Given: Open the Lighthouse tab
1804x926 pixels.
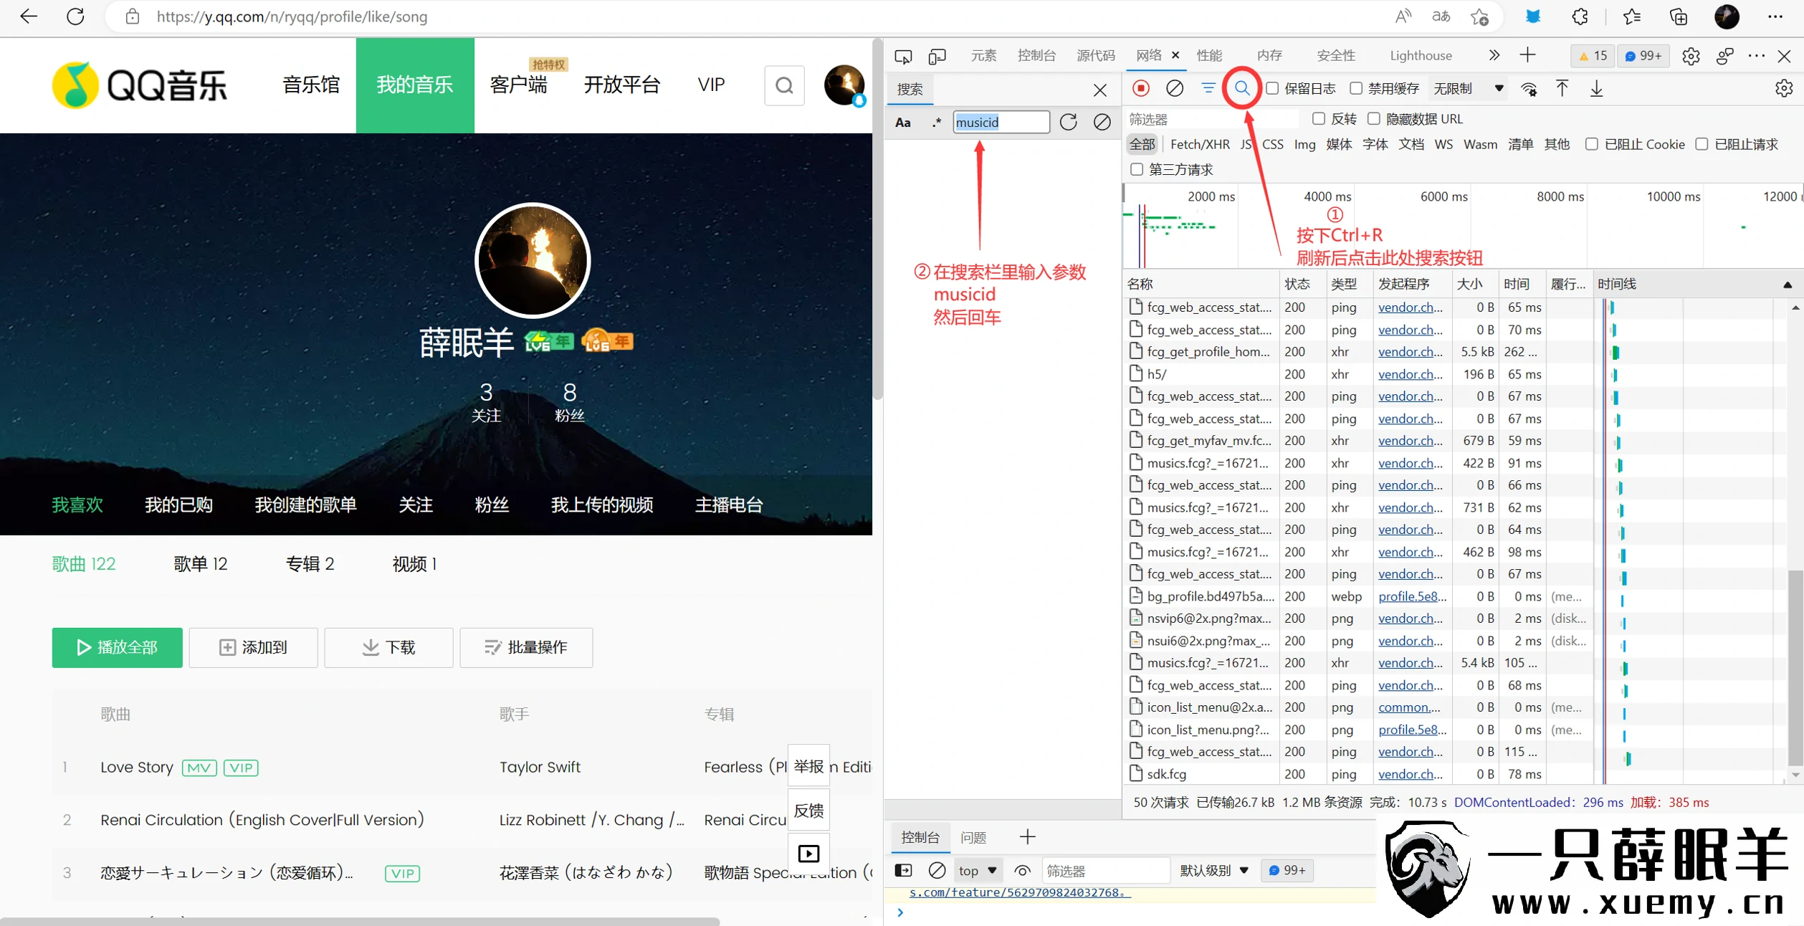Looking at the screenshot, I should tap(1421, 55).
